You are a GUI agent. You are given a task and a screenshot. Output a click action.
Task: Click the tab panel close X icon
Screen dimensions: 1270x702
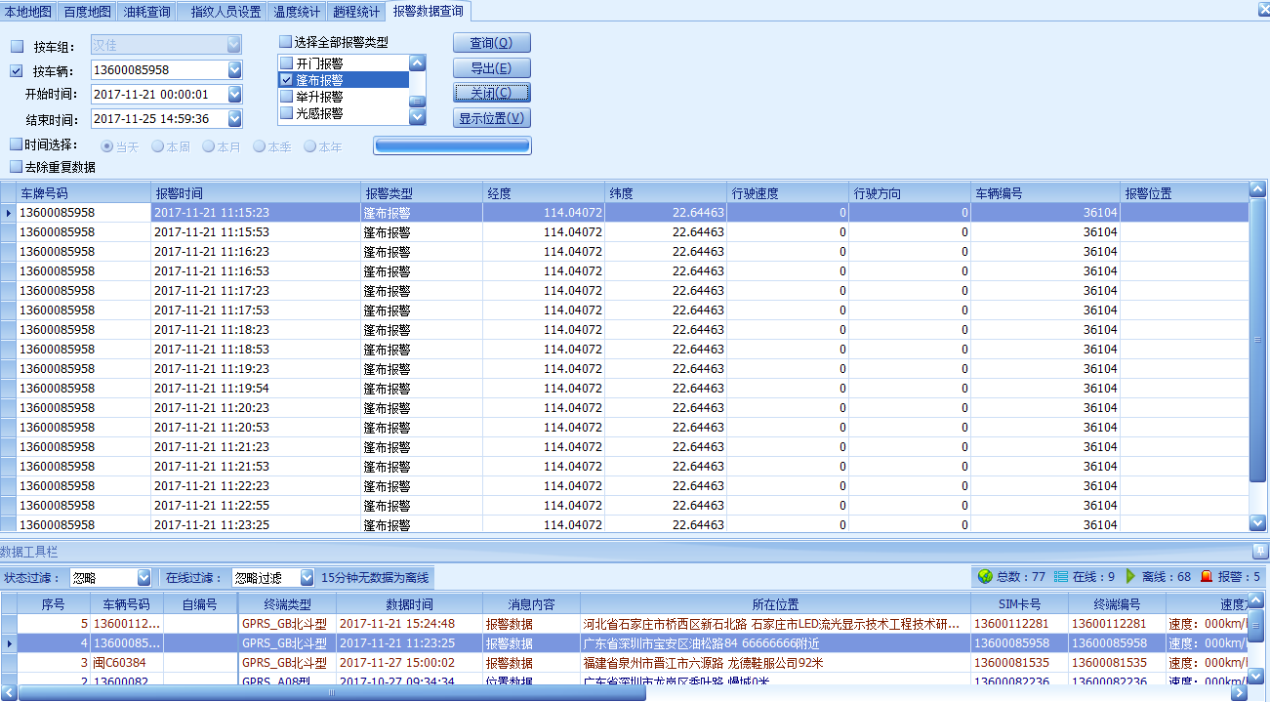(x=1262, y=10)
